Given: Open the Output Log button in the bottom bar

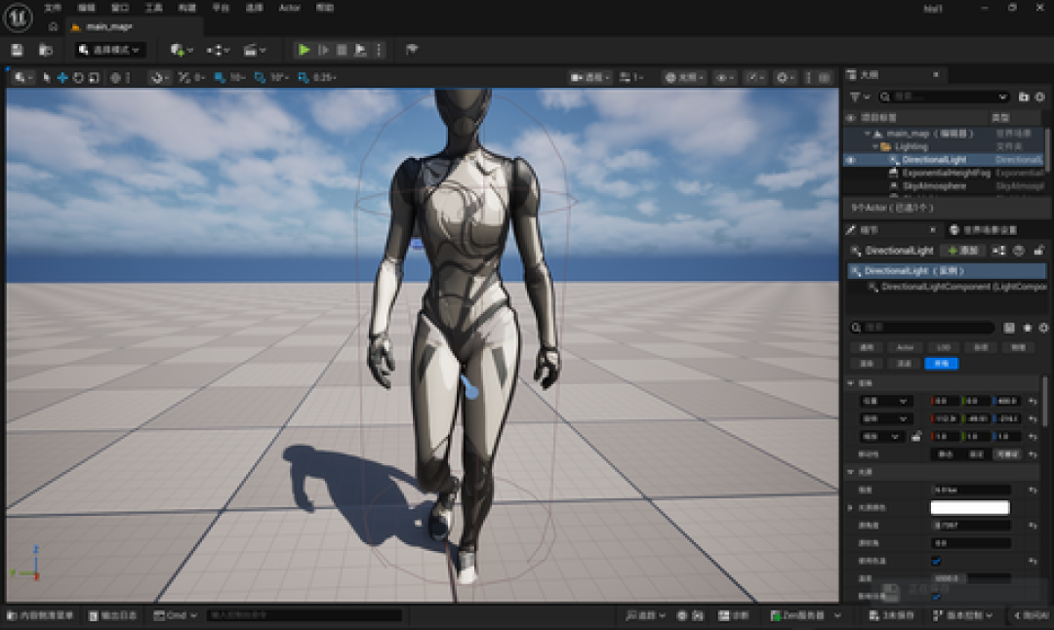Looking at the screenshot, I should pos(113,615).
